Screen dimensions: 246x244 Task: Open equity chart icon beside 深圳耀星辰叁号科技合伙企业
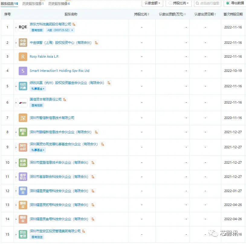pyautogui.click(x=93, y=219)
